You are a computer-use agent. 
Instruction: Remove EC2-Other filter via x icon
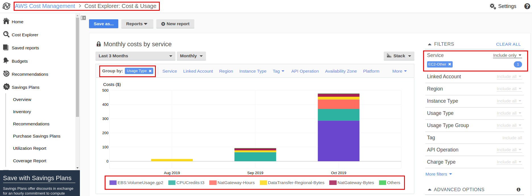[x=450, y=64]
